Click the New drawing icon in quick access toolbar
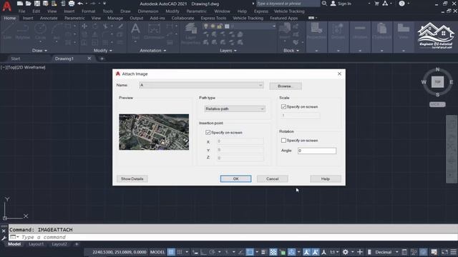The image size is (458, 257). coord(20,4)
